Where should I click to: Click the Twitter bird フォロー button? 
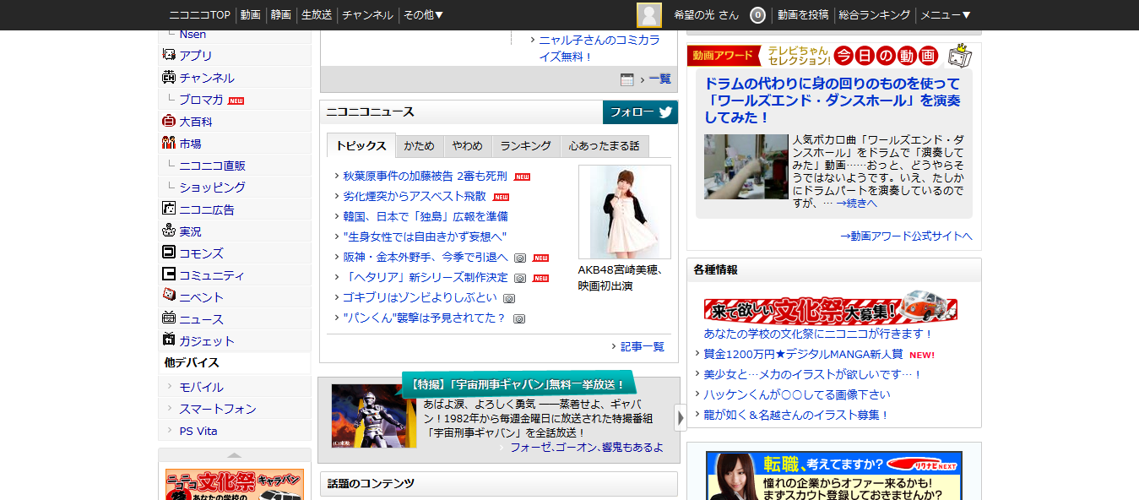pos(640,112)
